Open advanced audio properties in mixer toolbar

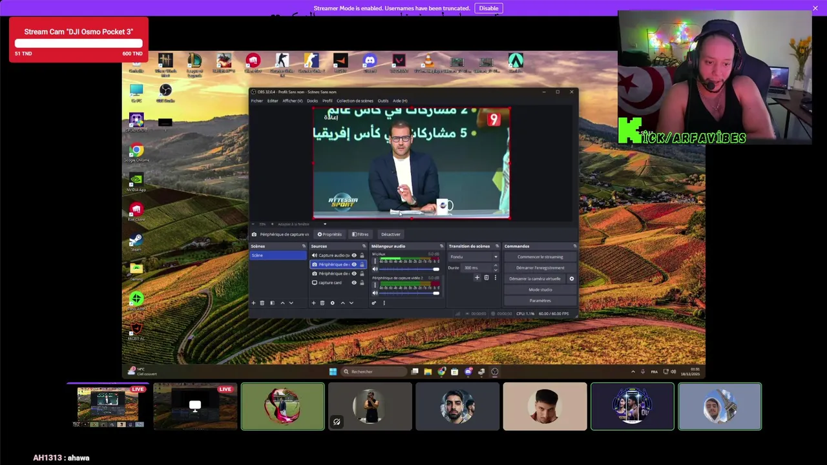pos(373,303)
